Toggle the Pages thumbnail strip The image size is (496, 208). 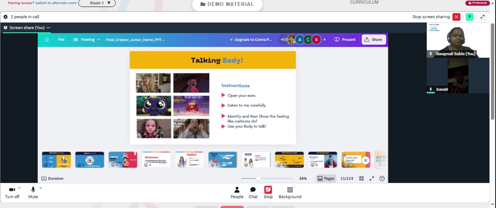[326, 179]
